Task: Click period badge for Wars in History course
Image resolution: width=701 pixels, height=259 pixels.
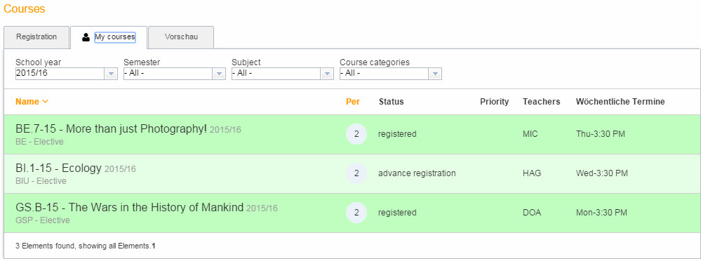Action: pos(356,213)
